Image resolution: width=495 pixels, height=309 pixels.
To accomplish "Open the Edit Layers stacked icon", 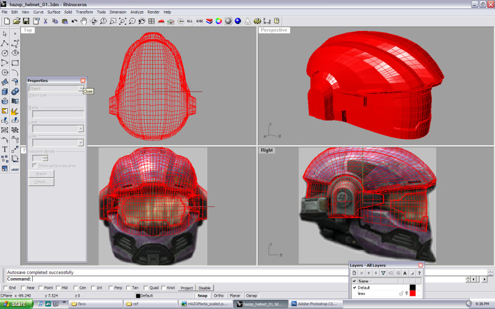I will [209, 21].
